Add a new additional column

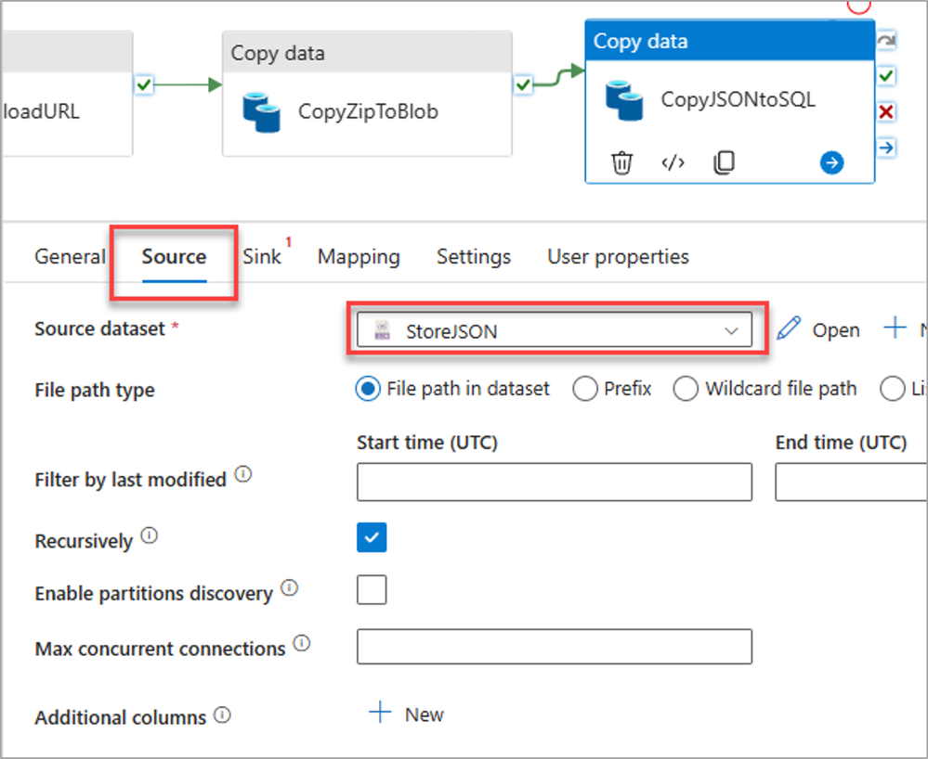pyautogui.click(x=407, y=714)
